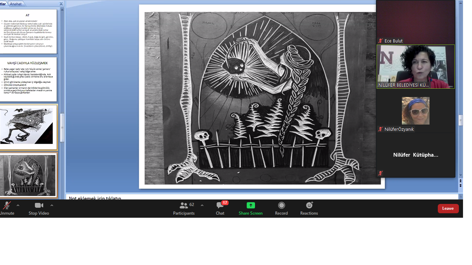Switch to the Anahat tab
The height and width of the screenshot is (265, 472).
16,4
